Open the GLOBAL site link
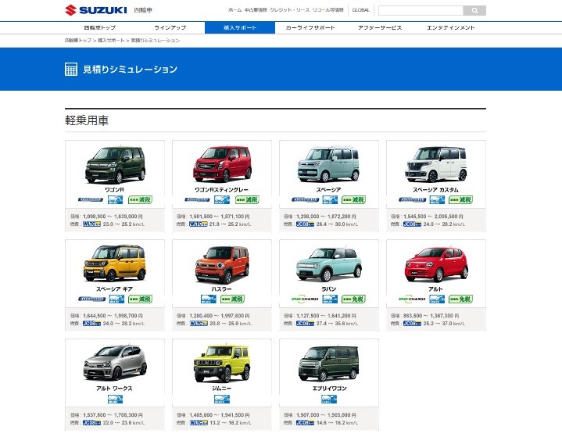The height and width of the screenshot is (448, 562). click(360, 10)
